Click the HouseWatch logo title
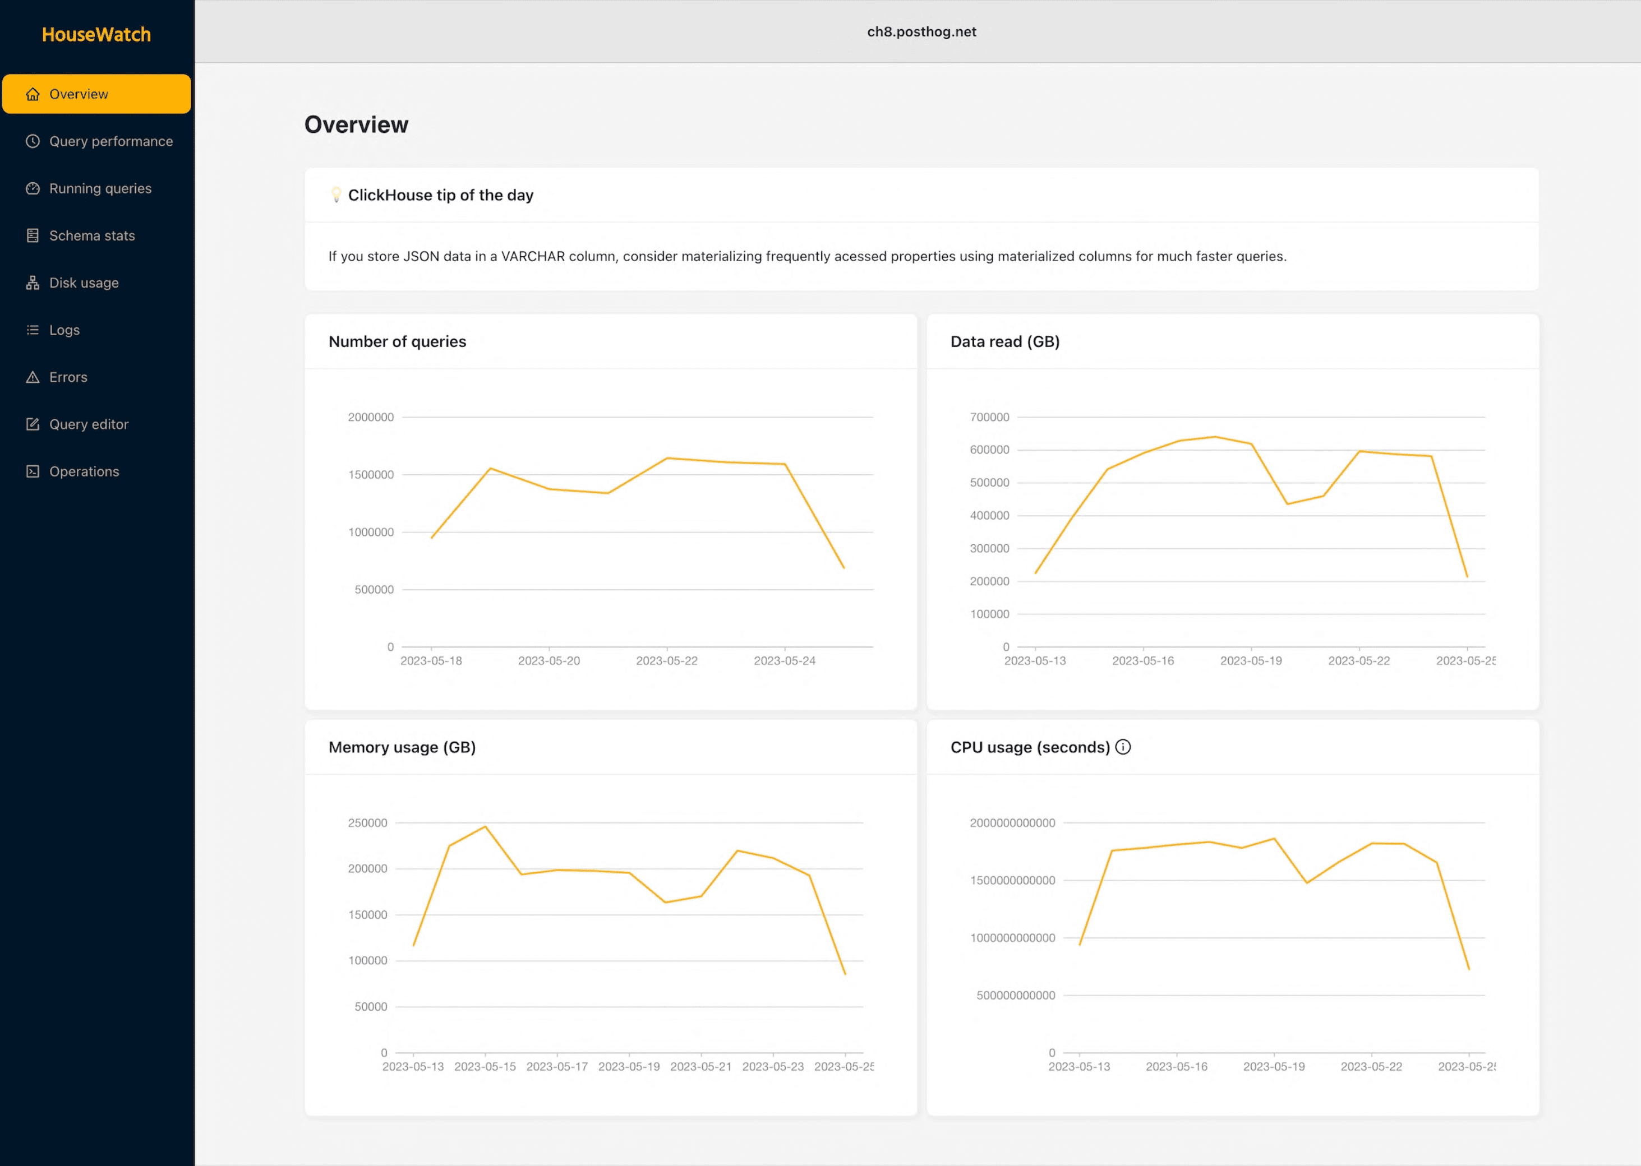The image size is (1641, 1166). click(96, 34)
